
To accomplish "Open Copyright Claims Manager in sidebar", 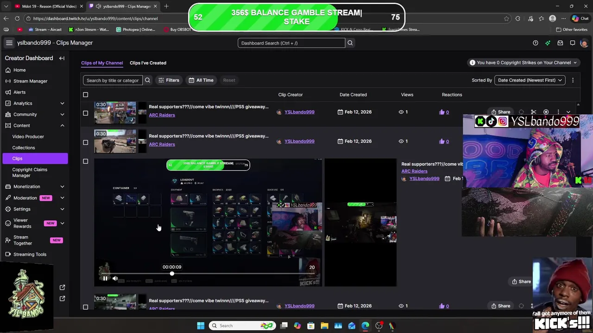I will pyautogui.click(x=30, y=173).
